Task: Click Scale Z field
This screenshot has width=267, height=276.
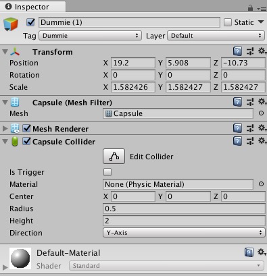Action: click(x=243, y=87)
